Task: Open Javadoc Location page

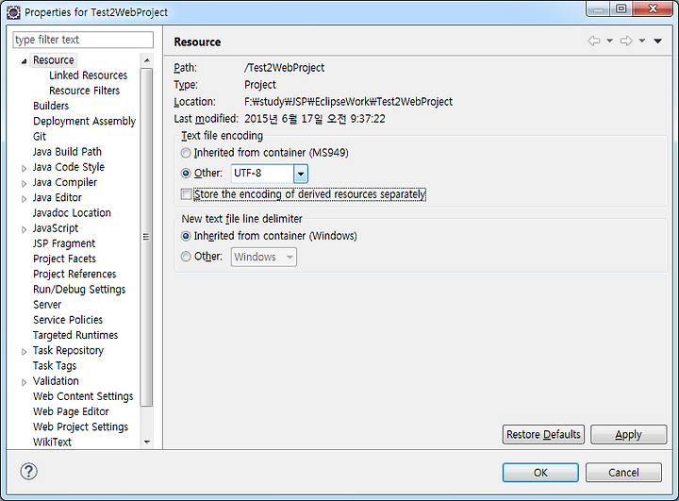Action: (72, 213)
